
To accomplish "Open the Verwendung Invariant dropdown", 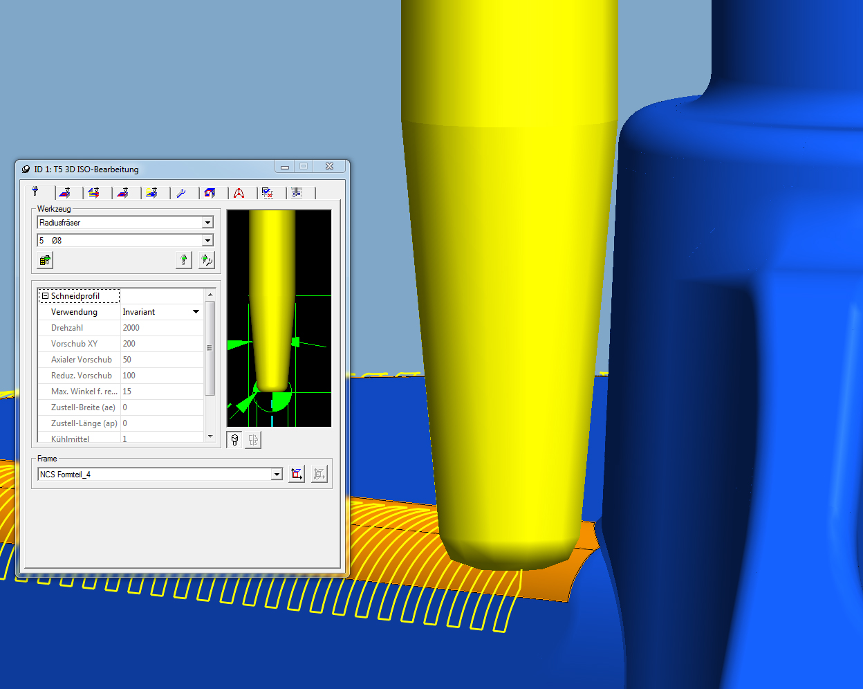I will [x=196, y=312].
